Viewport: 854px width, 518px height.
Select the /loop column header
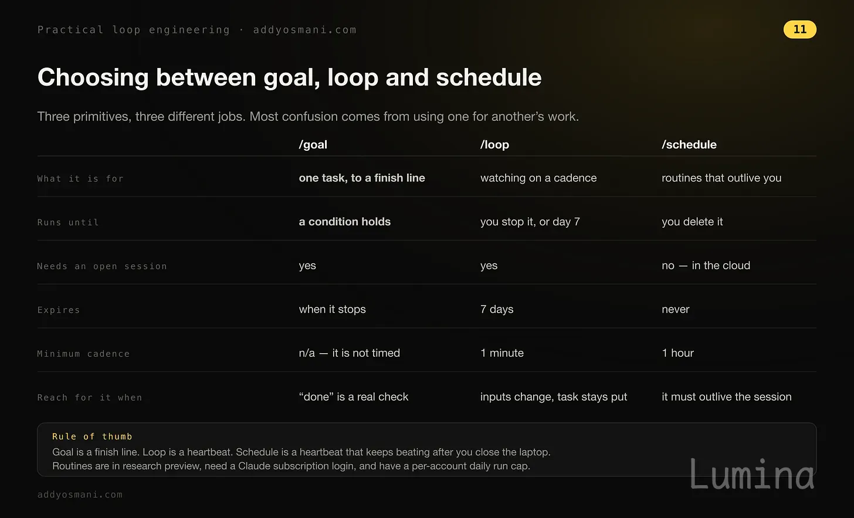[x=494, y=145]
